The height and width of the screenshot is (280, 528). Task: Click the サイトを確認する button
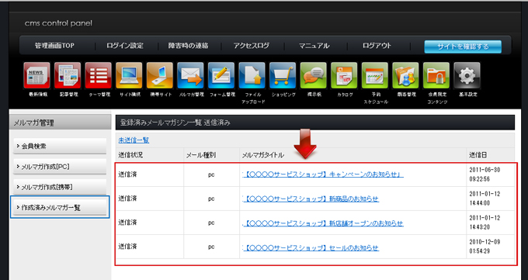click(x=463, y=47)
